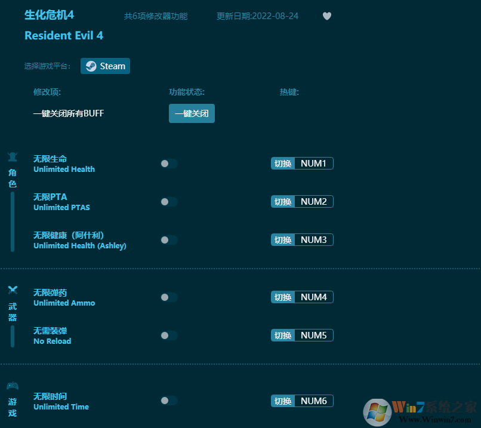481x428 pixels.
Task: Toggle Unlimited Health (Ashley) switch
Action: [x=169, y=240]
